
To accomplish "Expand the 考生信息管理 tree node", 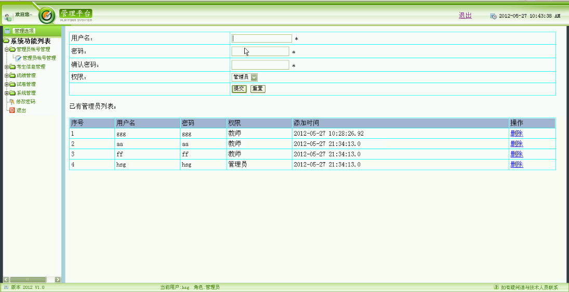I will coord(7,67).
